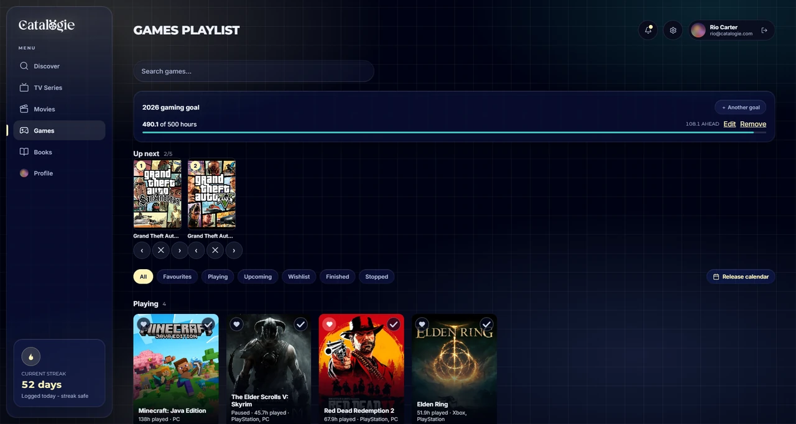Screen dimensions: 796x424
Task: Click Rio Carter's profile avatar
Action: (698, 30)
